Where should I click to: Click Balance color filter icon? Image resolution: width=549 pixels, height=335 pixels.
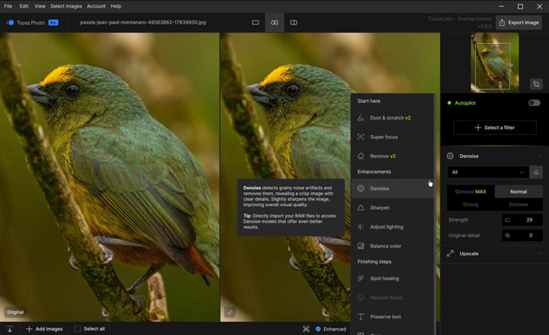point(361,246)
